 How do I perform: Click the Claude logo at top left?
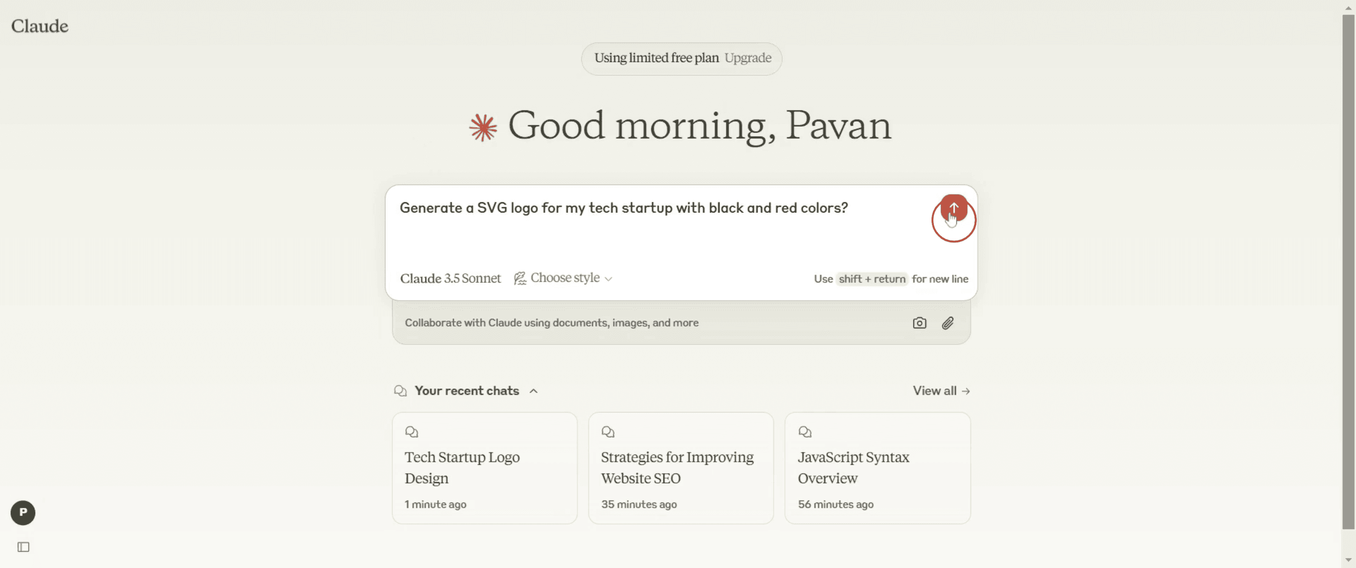tap(40, 26)
